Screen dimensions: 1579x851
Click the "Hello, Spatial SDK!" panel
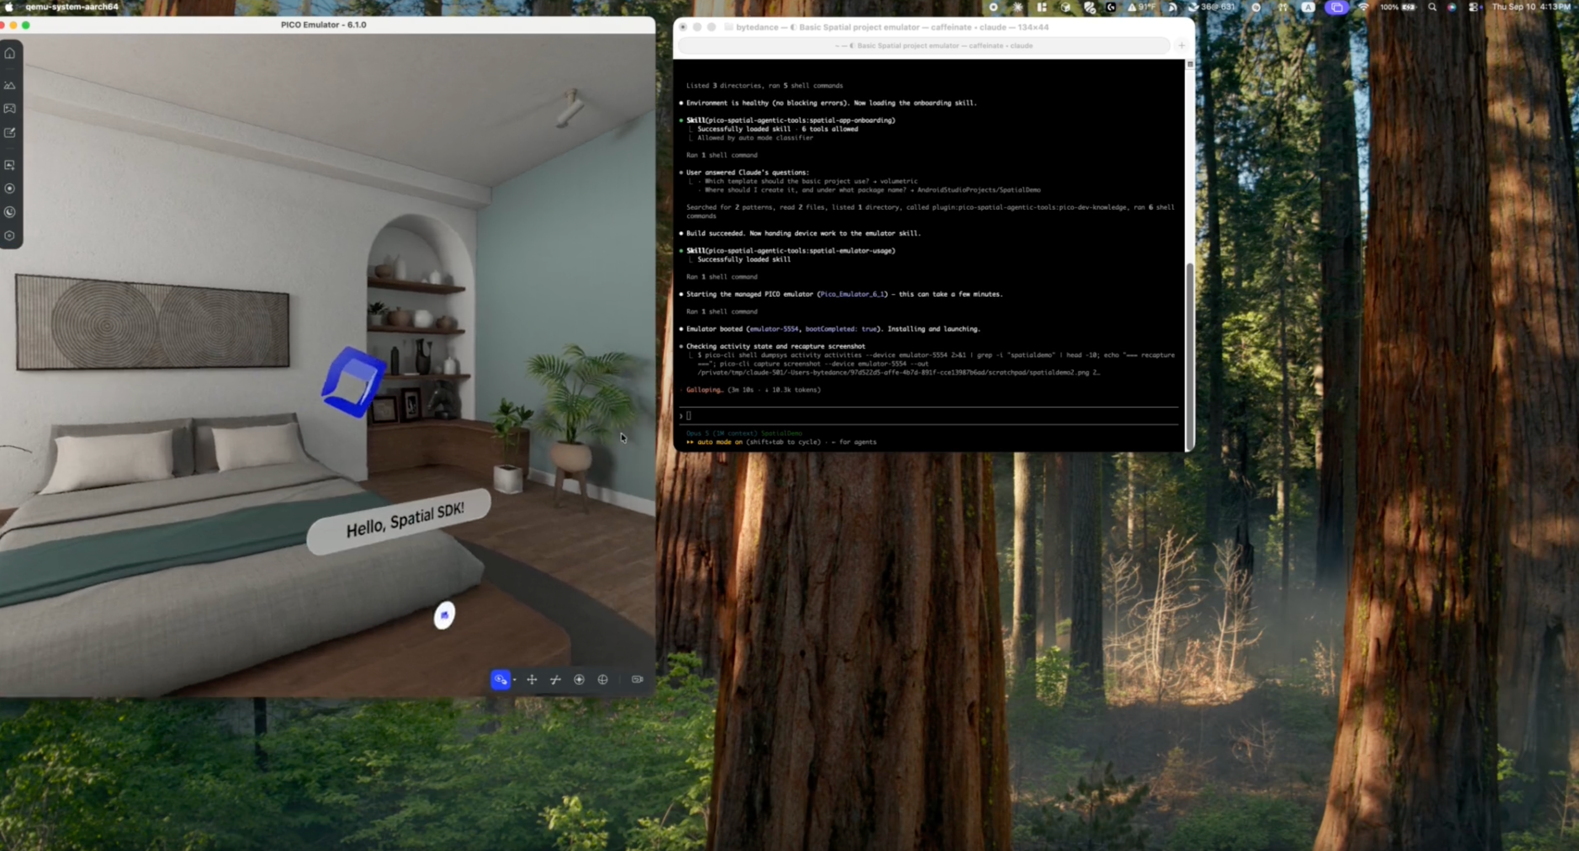click(x=399, y=522)
